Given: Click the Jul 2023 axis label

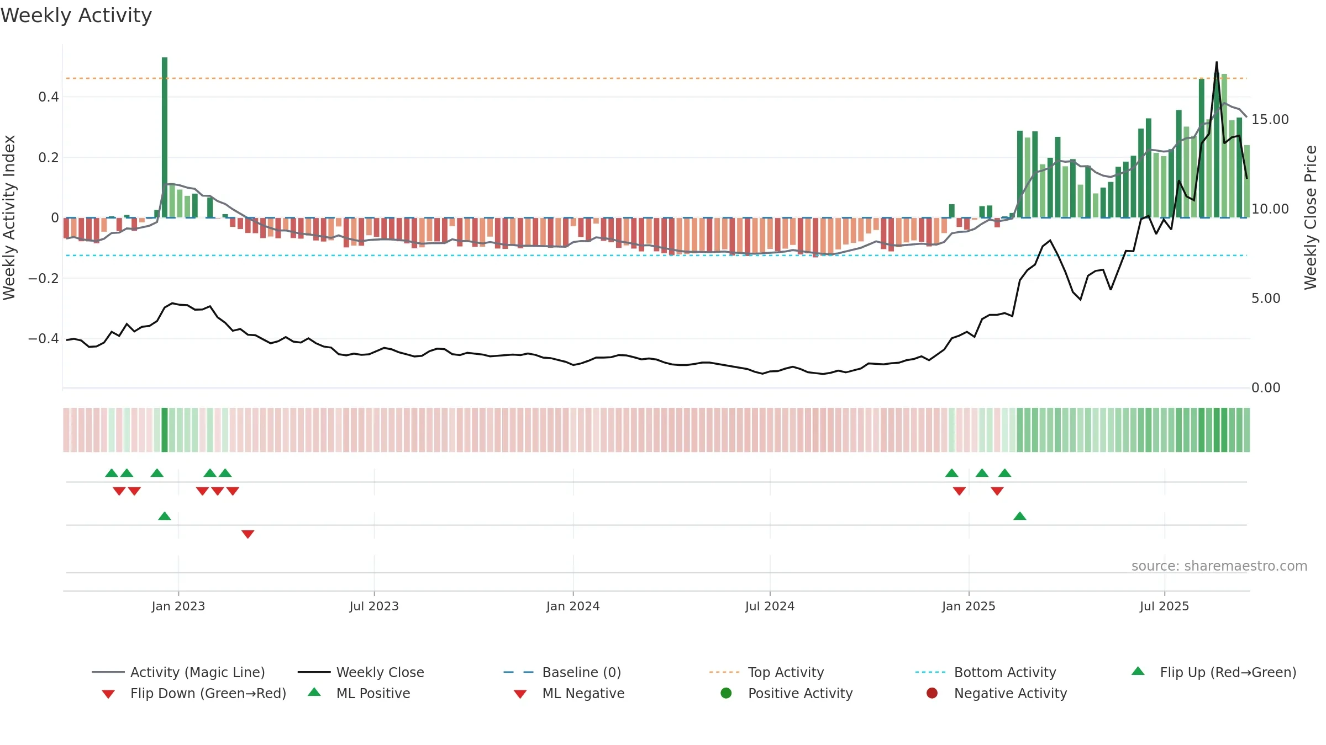Looking at the screenshot, I should tap(374, 606).
